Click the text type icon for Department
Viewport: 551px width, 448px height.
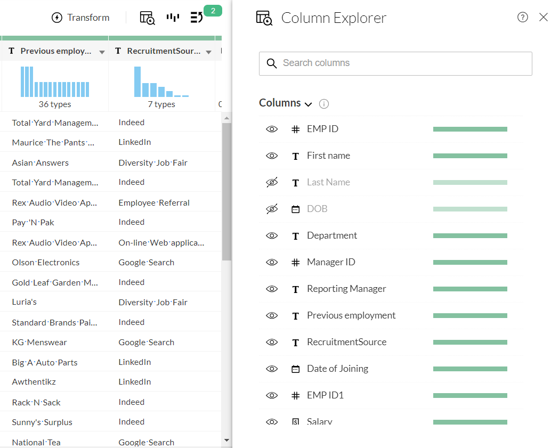(295, 235)
